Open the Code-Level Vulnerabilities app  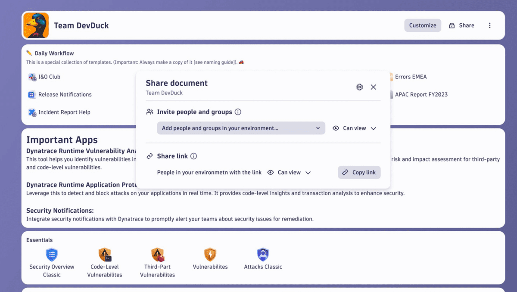click(105, 255)
